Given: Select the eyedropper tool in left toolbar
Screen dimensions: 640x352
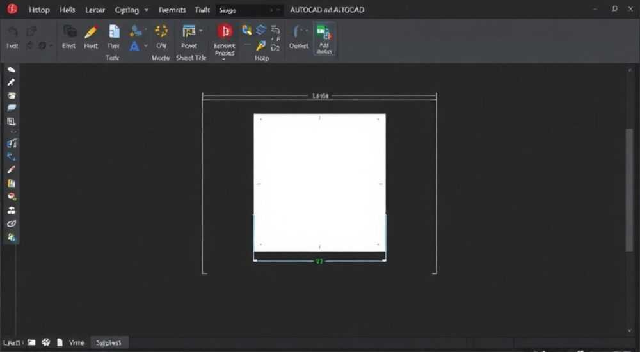Looking at the screenshot, I should [11, 83].
